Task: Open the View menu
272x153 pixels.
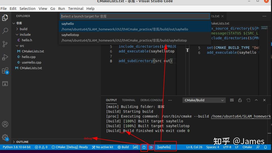Action: [43, 8]
